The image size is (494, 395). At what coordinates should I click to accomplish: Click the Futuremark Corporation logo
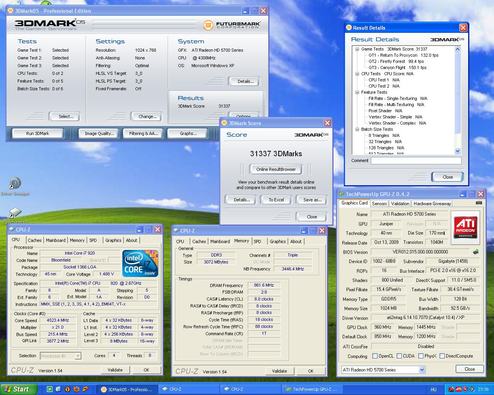[x=232, y=25]
